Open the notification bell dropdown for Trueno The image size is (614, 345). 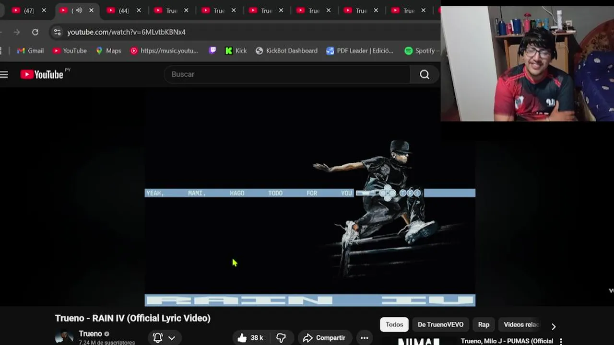coord(164,338)
